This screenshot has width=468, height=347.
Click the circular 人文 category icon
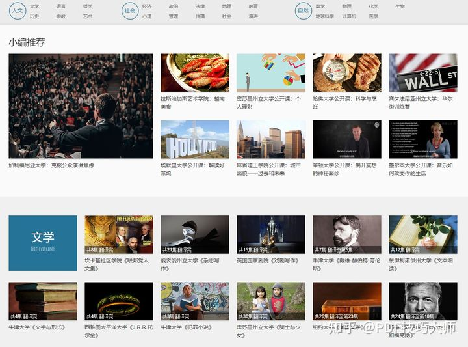click(17, 11)
